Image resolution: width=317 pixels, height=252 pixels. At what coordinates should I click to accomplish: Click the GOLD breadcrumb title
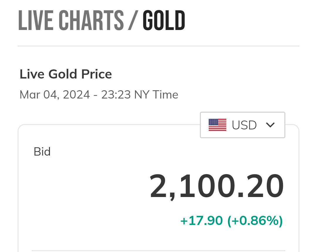click(164, 21)
